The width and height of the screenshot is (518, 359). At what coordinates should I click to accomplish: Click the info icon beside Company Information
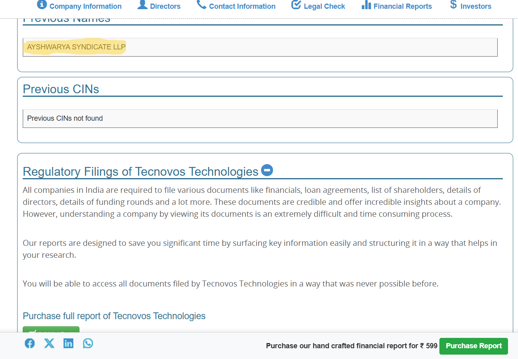point(42,4)
